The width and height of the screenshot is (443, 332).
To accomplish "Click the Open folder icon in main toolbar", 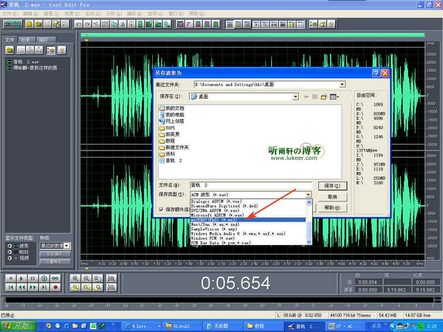I will [38, 24].
